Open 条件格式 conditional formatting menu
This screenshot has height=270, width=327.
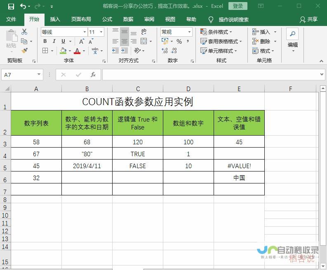point(216,32)
